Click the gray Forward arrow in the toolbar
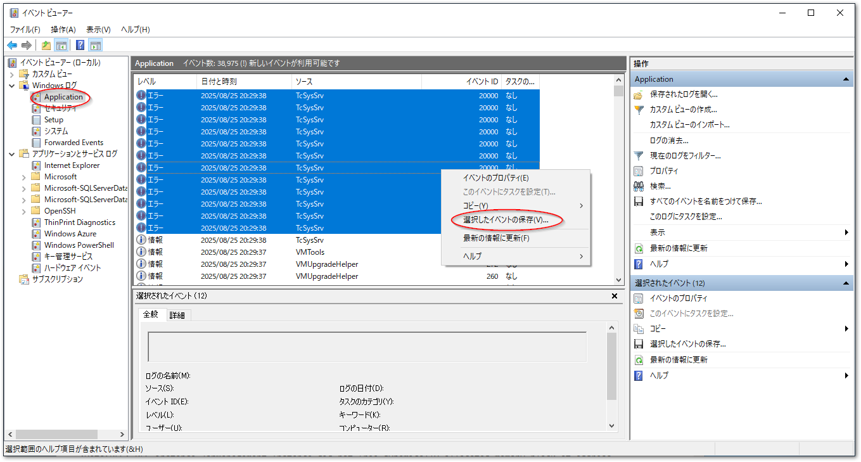The width and height of the screenshot is (861, 462). [x=27, y=45]
